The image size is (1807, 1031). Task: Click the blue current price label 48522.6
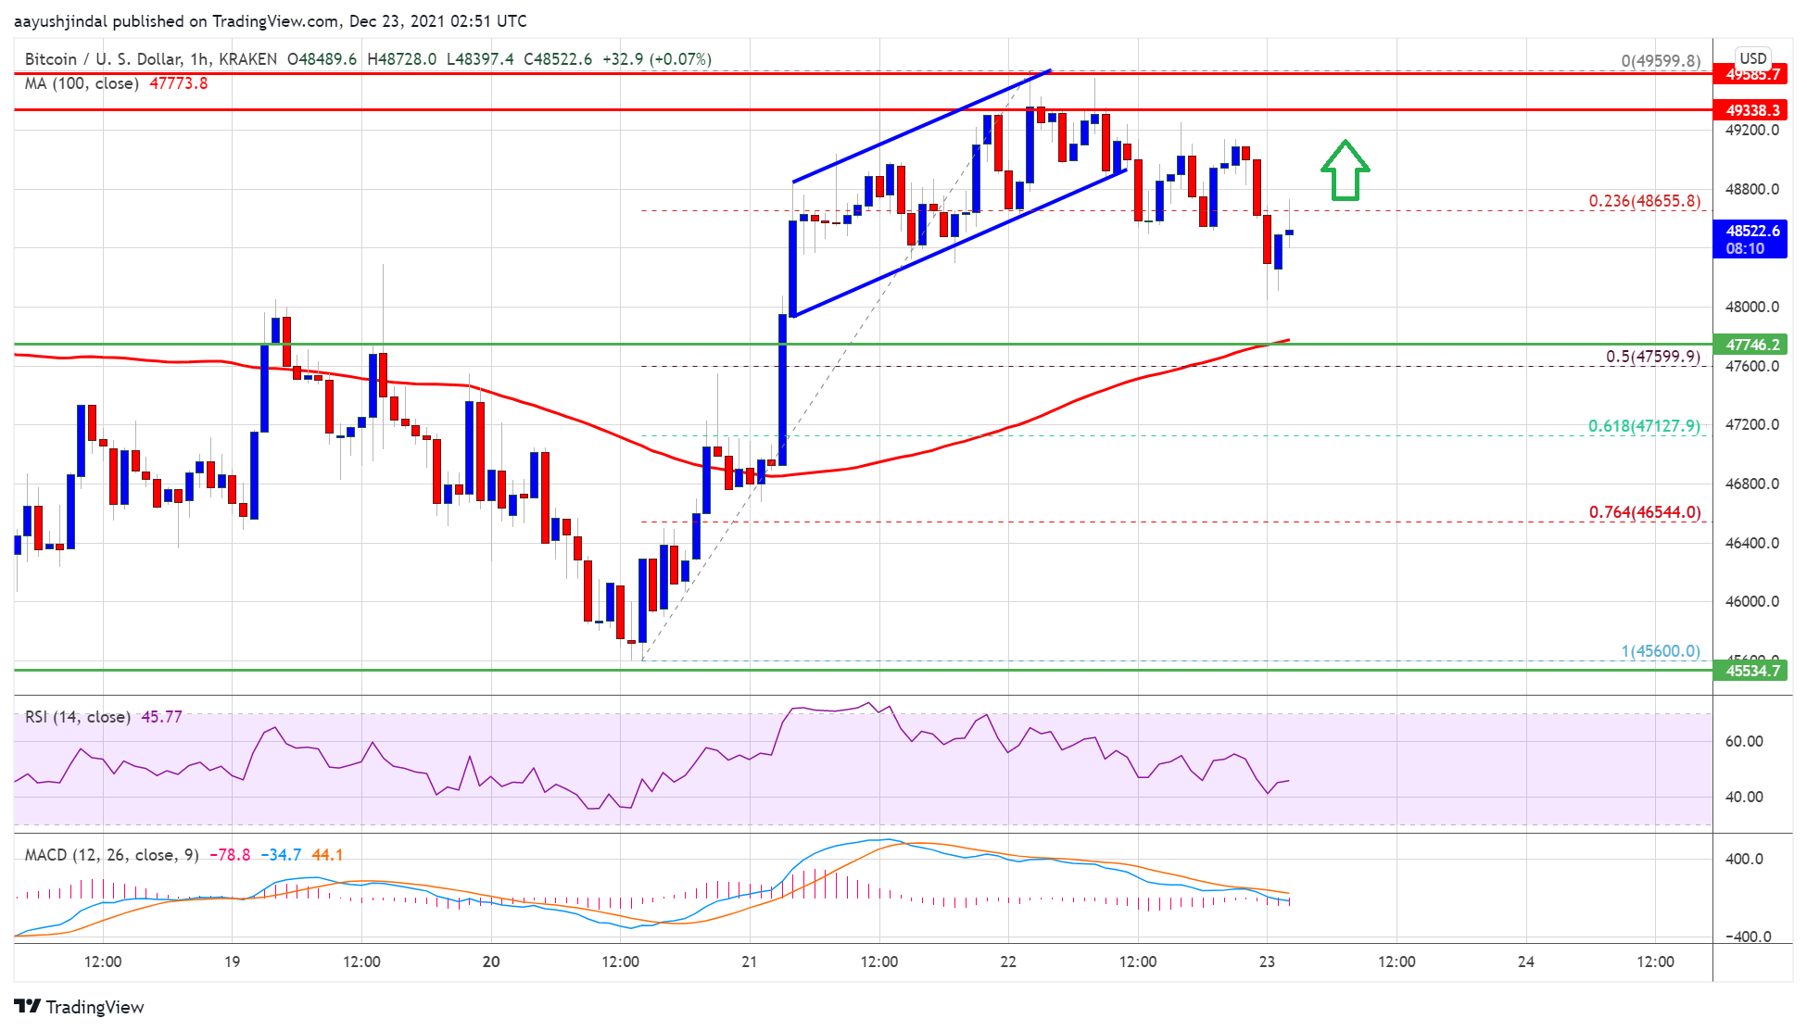point(1751,239)
